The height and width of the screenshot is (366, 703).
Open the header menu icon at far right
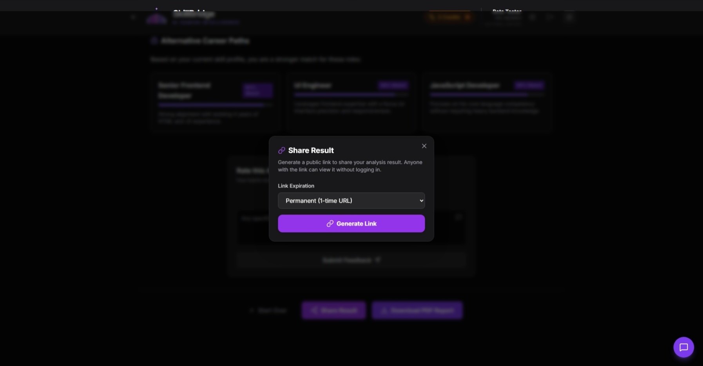pos(569,17)
